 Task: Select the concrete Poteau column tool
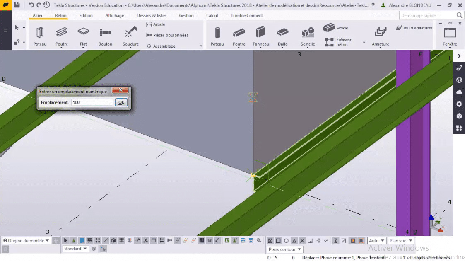tap(217, 36)
